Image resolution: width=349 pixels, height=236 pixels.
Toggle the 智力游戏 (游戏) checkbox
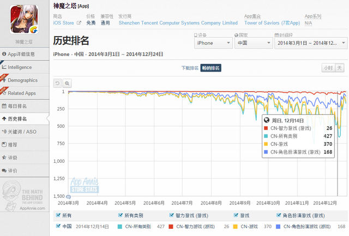(x=171, y=215)
